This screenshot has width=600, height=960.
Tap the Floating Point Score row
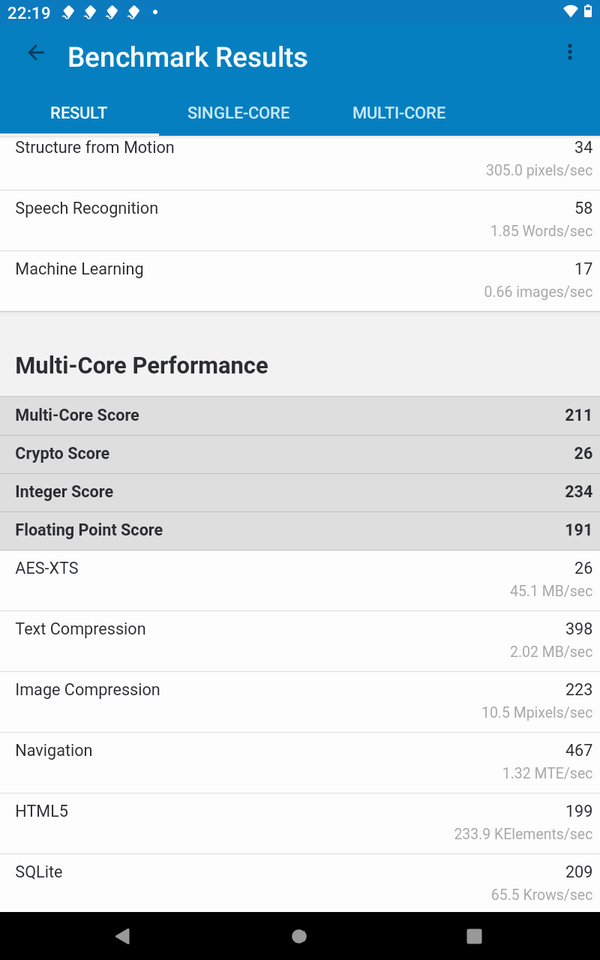pyautogui.click(x=300, y=530)
